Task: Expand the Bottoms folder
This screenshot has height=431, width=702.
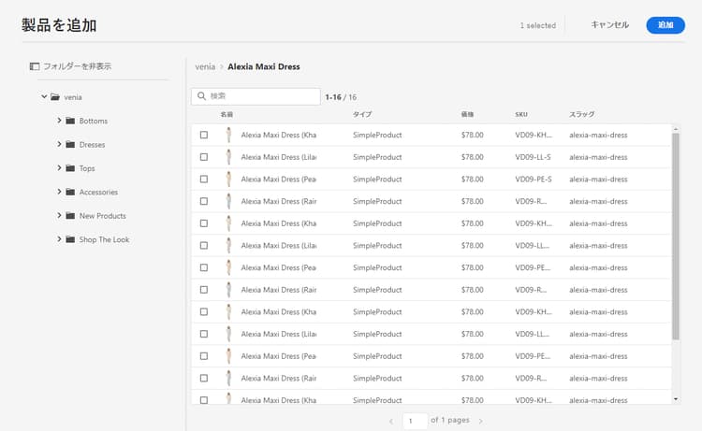Action: tap(59, 121)
